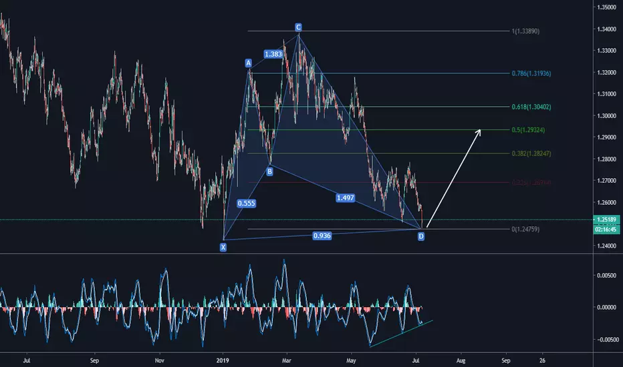The height and width of the screenshot is (367, 623).
Task: Click -0.00500 on the indicator scale
Action: (608, 340)
